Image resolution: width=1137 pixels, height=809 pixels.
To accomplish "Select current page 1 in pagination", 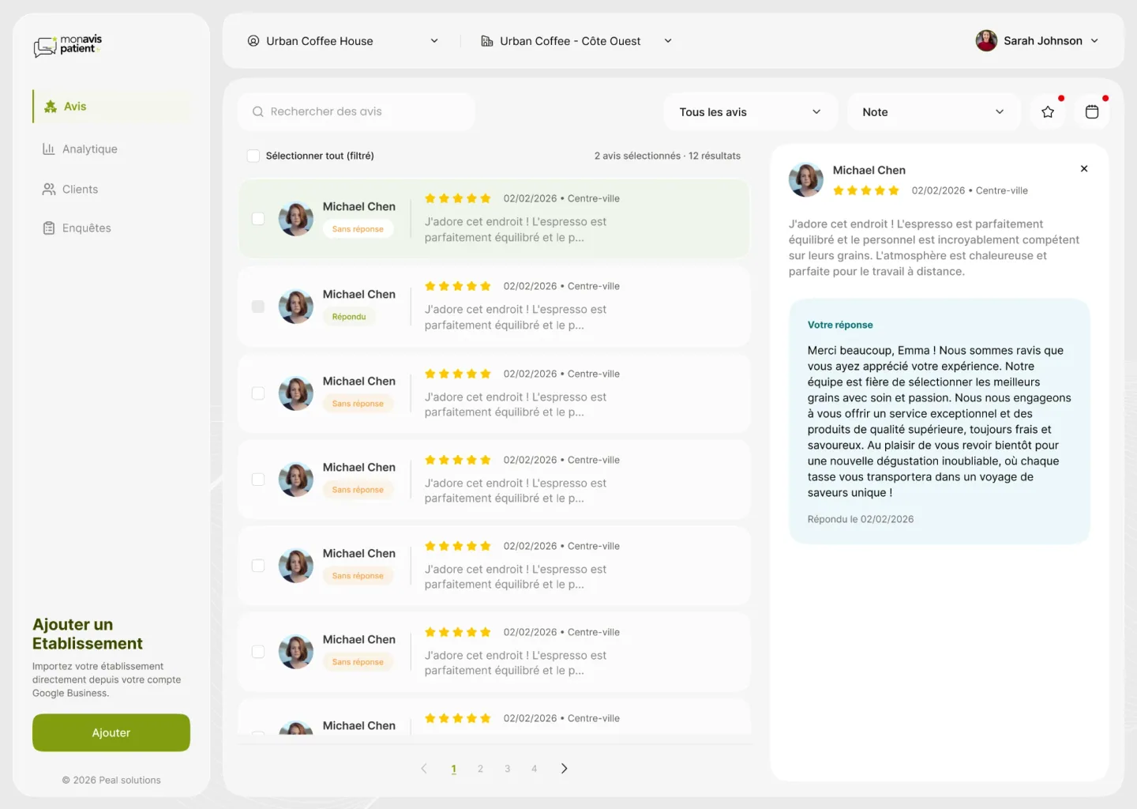I will [x=454, y=769].
